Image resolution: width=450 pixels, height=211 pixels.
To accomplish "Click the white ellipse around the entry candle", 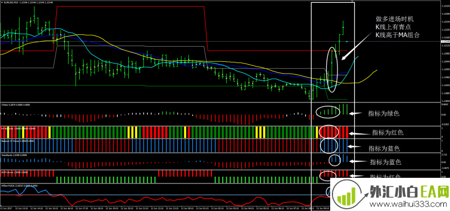I will click(x=332, y=69).
